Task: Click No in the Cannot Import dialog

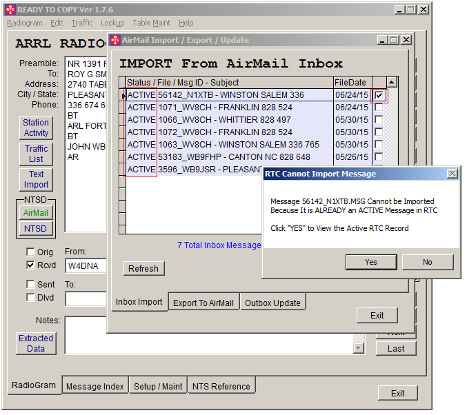Action: (x=428, y=262)
